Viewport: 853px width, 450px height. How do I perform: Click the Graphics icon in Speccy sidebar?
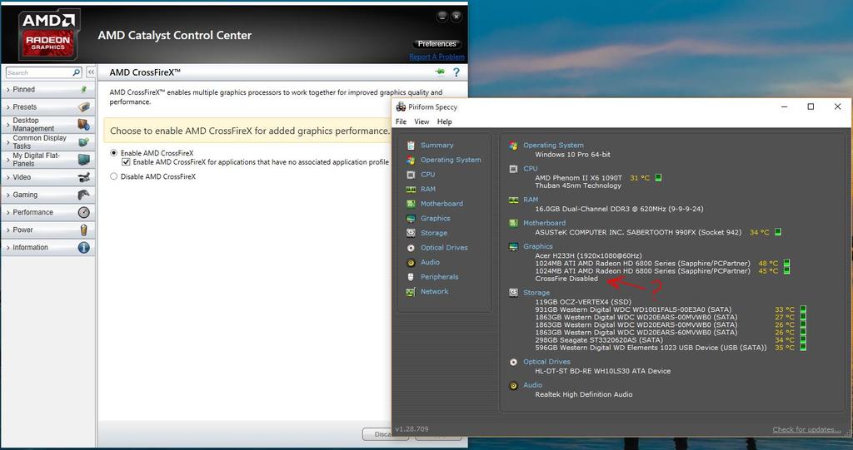411,219
